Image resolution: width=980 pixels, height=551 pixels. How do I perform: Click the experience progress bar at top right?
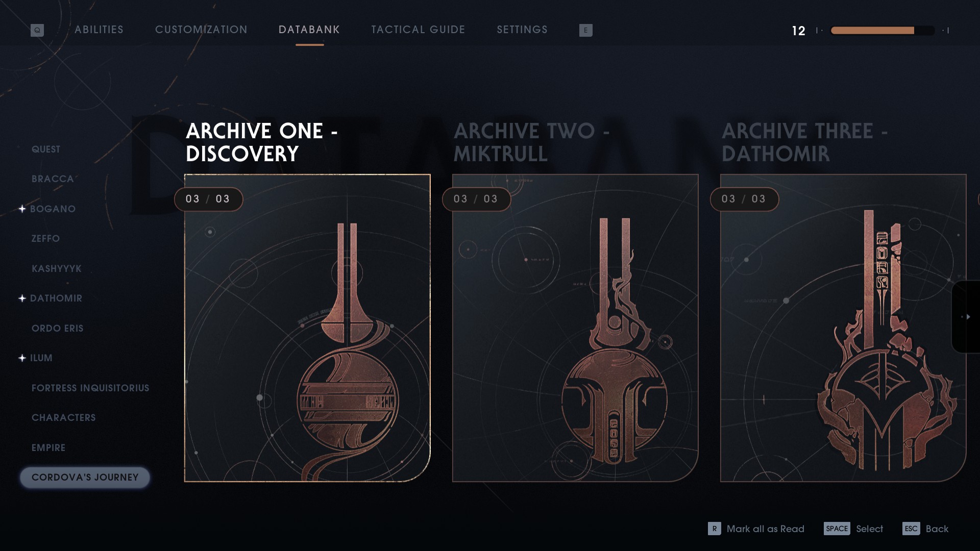(883, 31)
